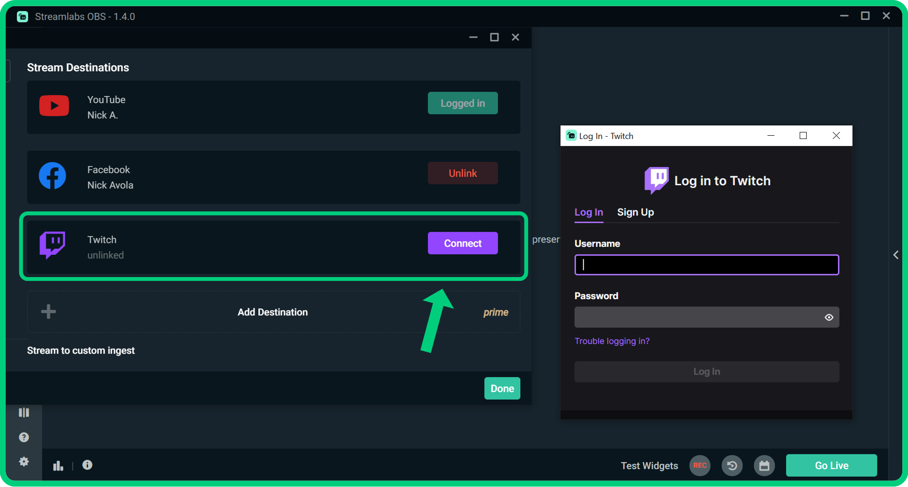
Task: Open the help question mark icon
Action: [24, 437]
